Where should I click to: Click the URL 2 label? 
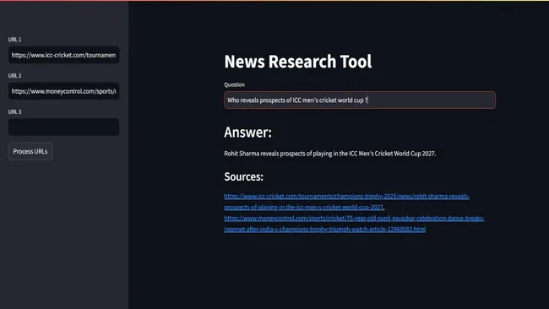pyautogui.click(x=14, y=76)
